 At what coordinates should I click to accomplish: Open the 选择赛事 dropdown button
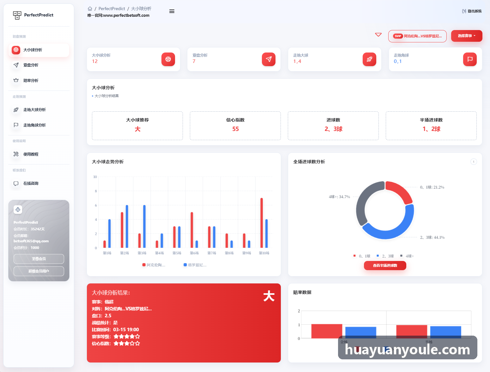[x=467, y=36]
